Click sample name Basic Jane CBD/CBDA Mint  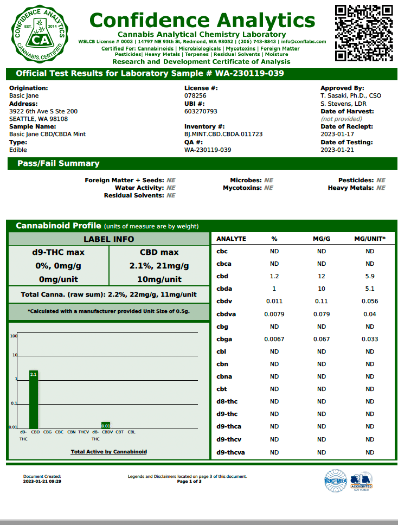[47, 134]
